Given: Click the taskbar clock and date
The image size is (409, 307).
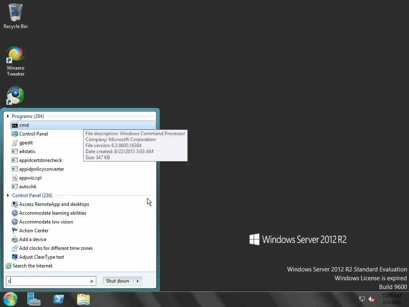Looking at the screenshot, I should (391, 299).
